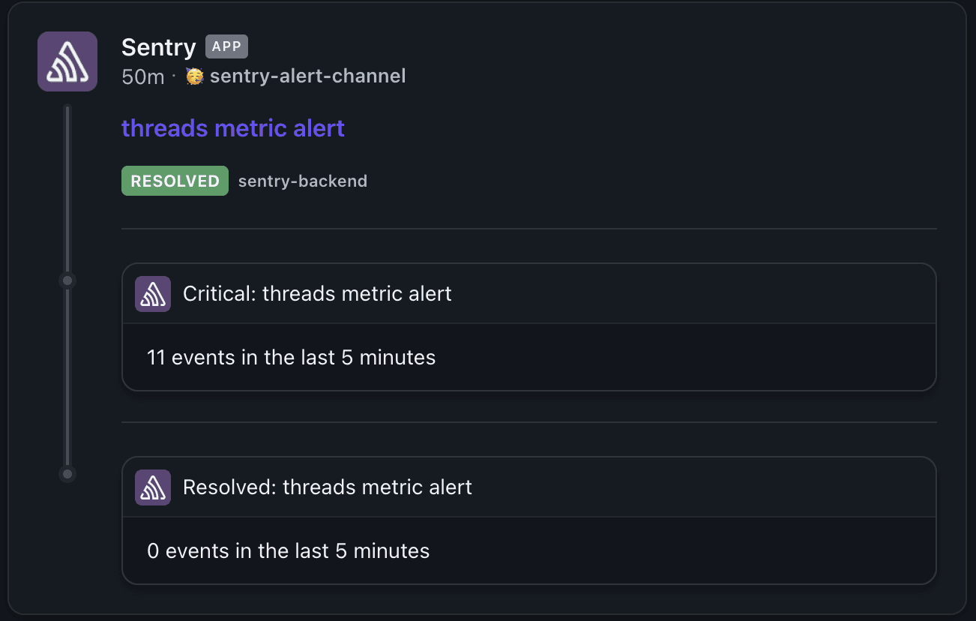The height and width of the screenshot is (621, 976).
Task: Open the purple threads metric alert title
Action: [233, 128]
